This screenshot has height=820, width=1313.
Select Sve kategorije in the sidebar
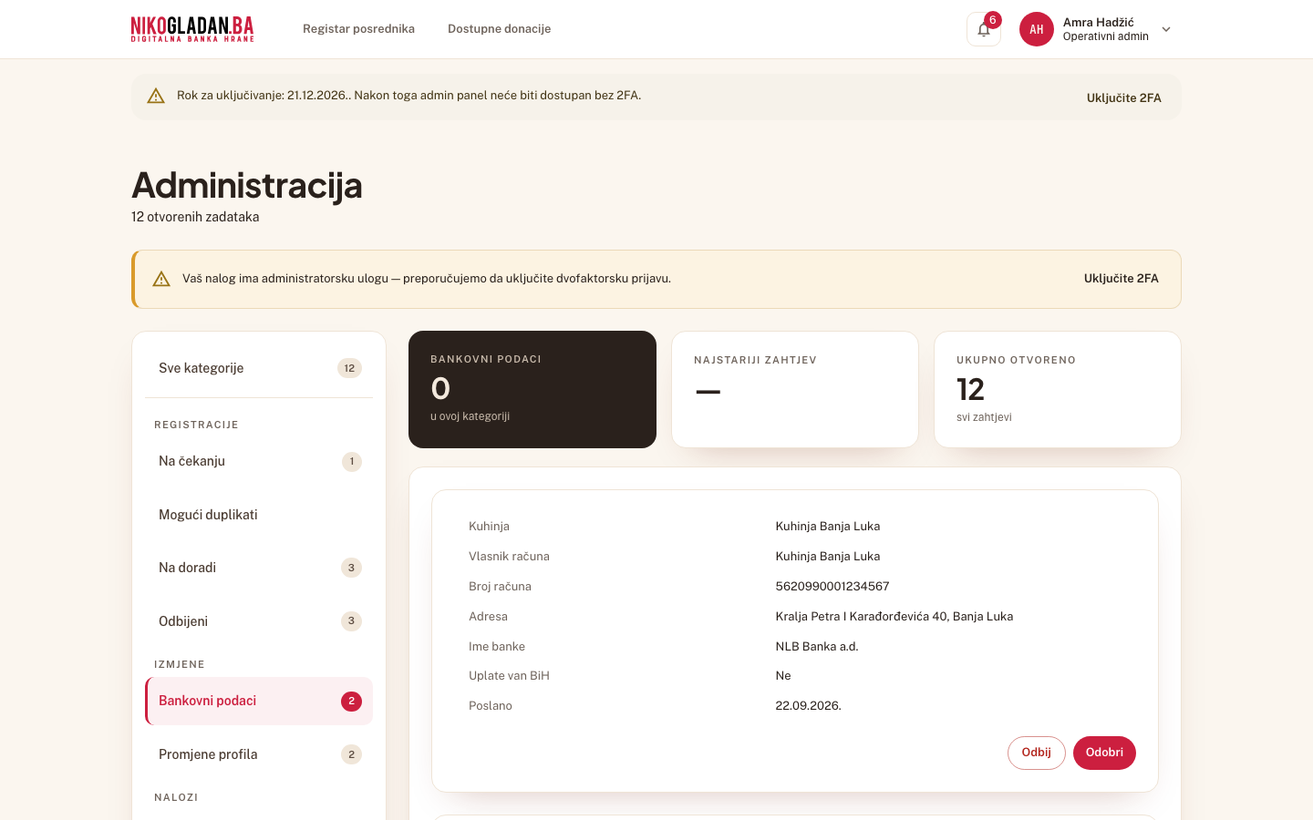(x=259, y=368)
